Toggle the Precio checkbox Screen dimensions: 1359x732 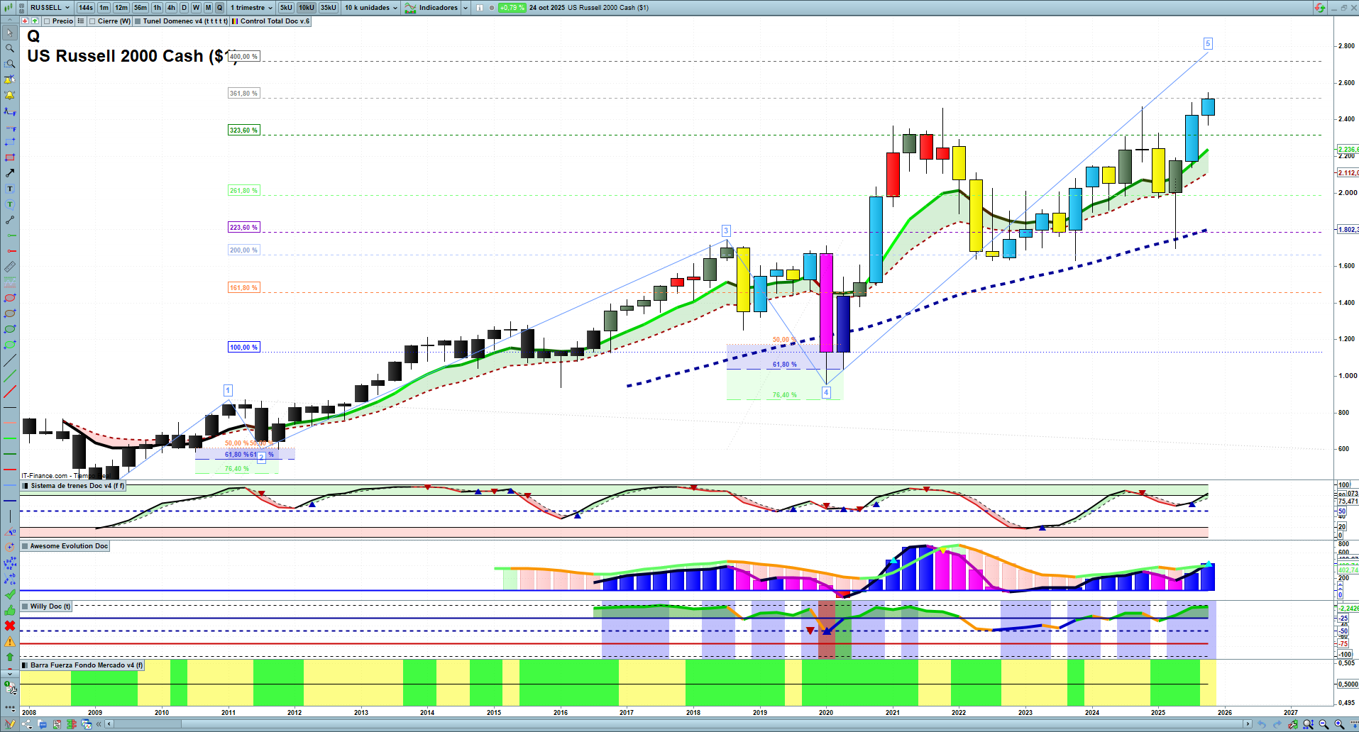tap(58, 21)
